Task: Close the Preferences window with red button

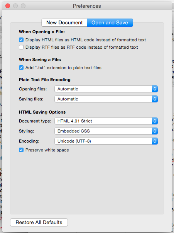Action: tap(8, 6)
